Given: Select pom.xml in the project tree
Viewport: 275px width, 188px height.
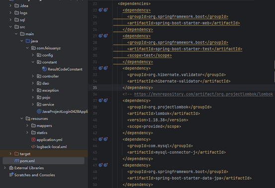Looking at the screenshot, I should click(27, 161).
